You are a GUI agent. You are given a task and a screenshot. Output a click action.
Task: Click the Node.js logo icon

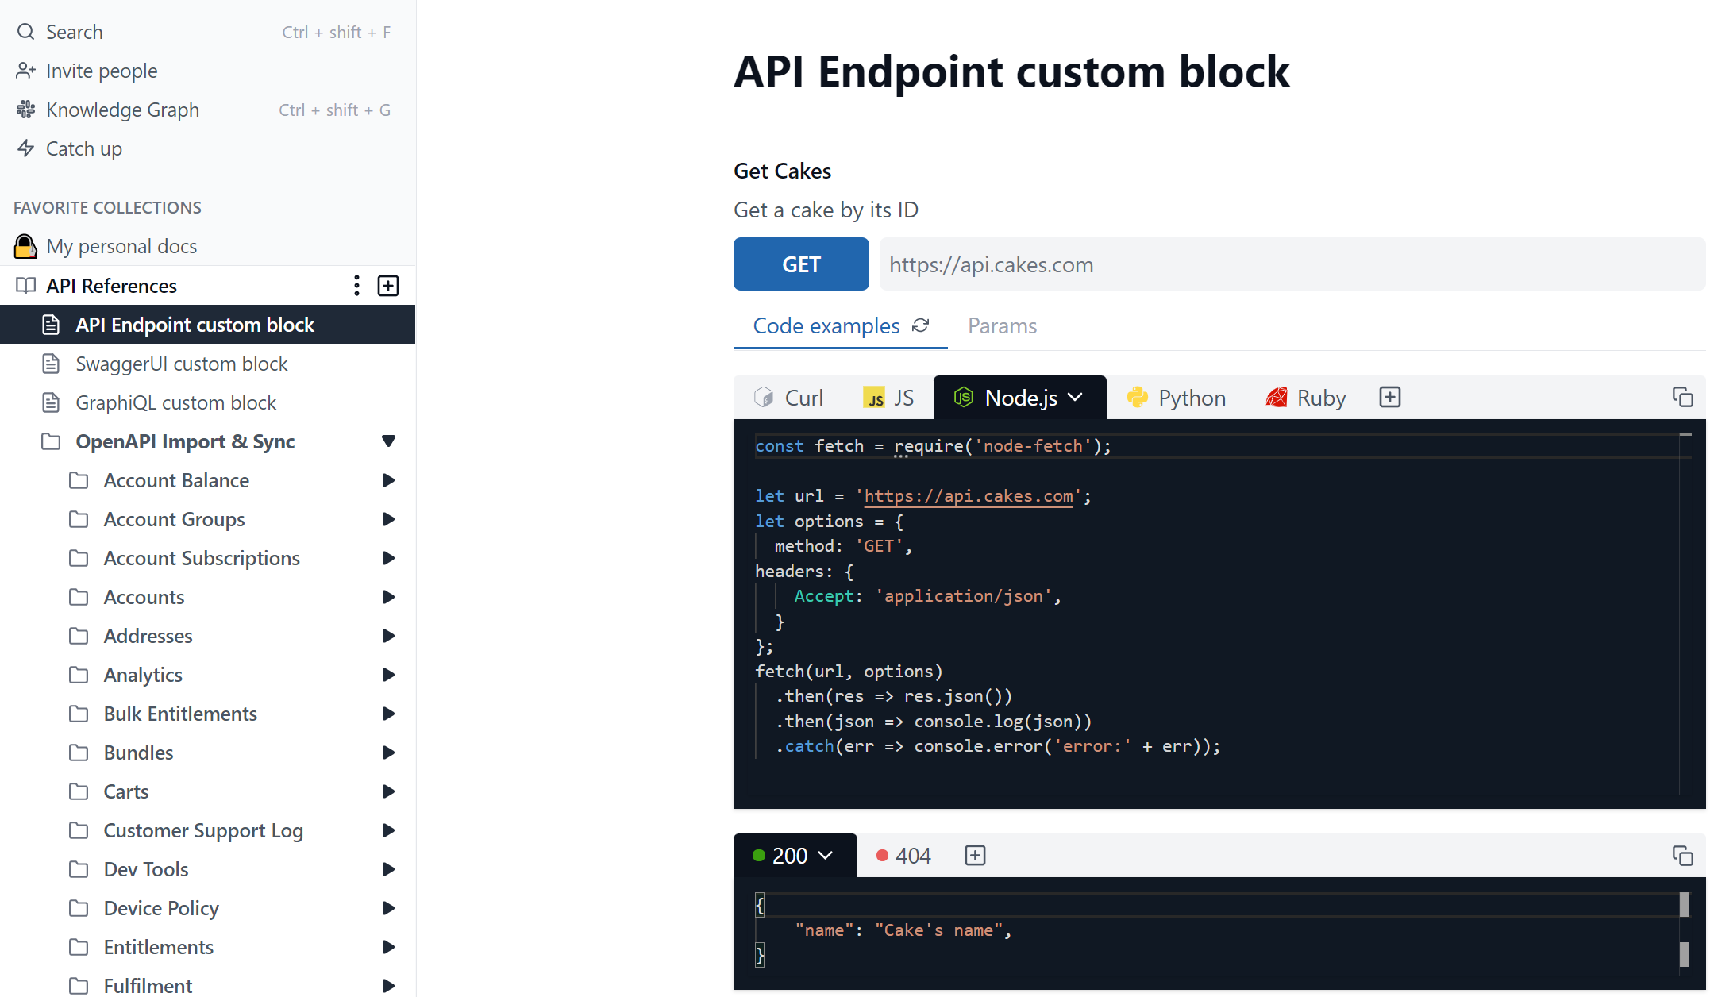click(963, 397)
